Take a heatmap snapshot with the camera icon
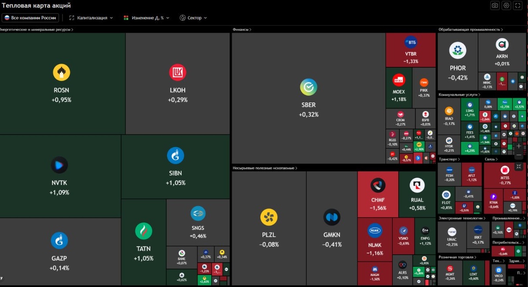 click(495, 5)
